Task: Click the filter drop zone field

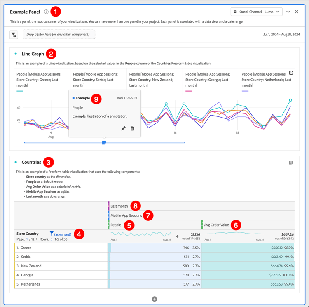Action: 59,34
